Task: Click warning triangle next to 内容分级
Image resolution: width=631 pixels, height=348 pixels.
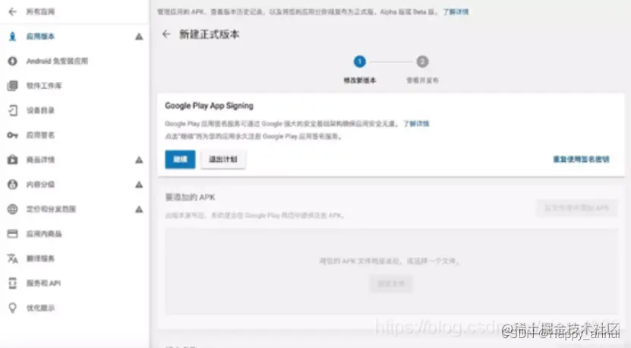Action: tap(139, 185)
